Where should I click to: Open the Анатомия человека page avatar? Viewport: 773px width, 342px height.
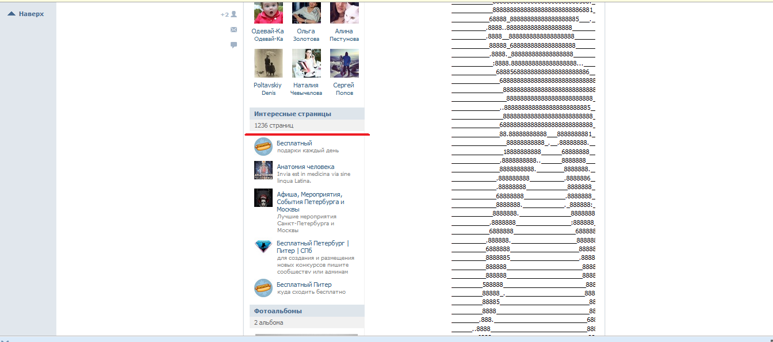tap(263, 171)
